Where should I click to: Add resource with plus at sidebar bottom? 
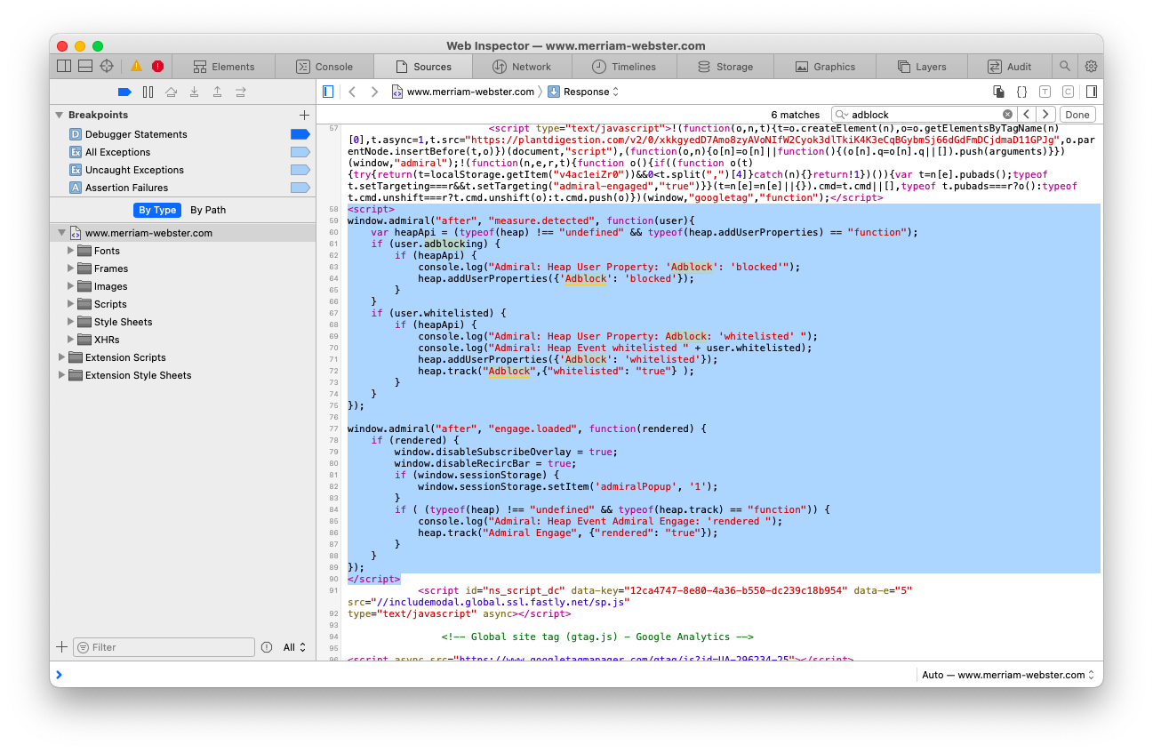tap(61, 647)
